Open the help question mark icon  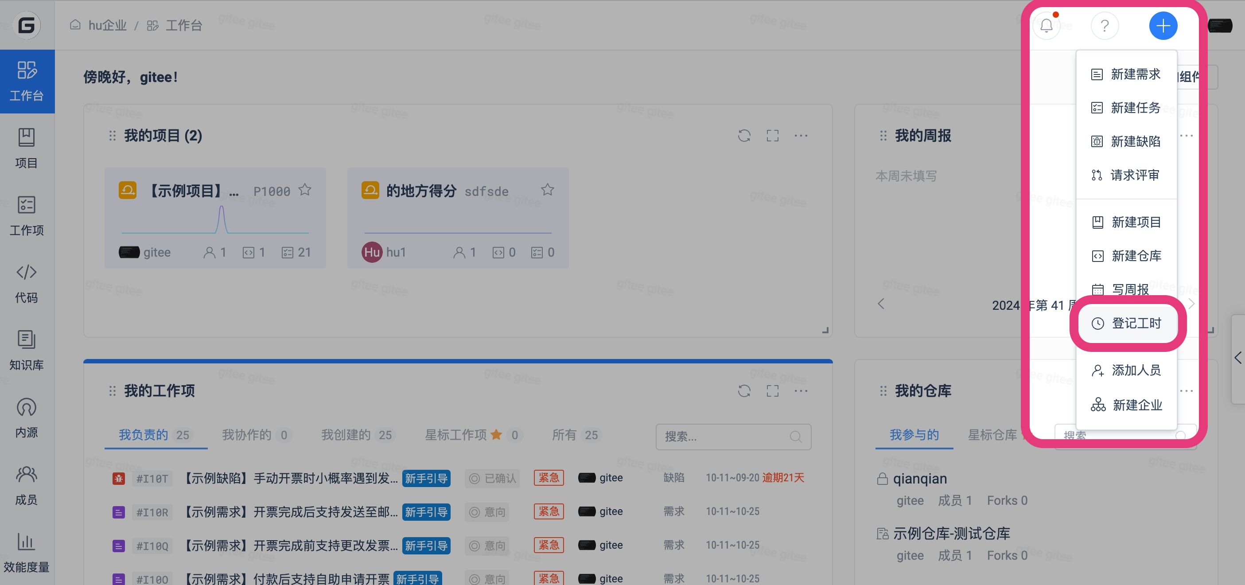pyautogui.click(x=1105, y=25)
